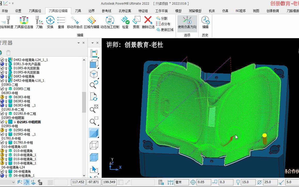Switch to wireframe view cube

(x=94, y=145)
